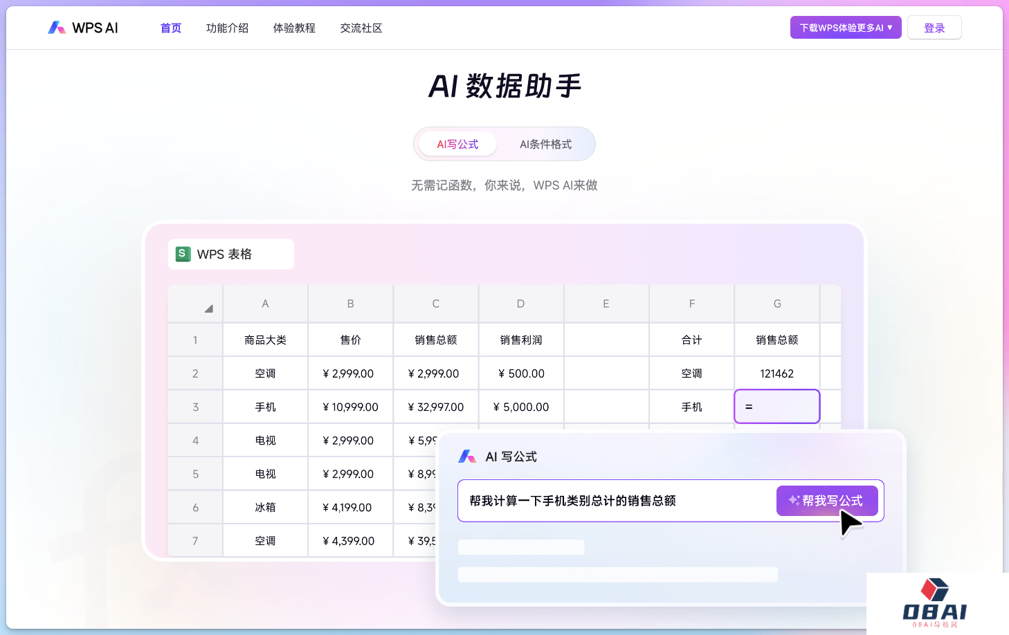Click the green WPS 表格 spreadsheet icon
The width and height of the screenshot is (1009, 635).
183,254
